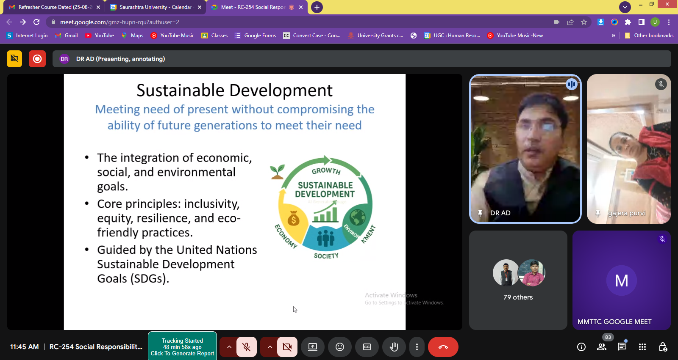Screen dimensions: 678x360
Task: Toggle the camera on or off
Action: (287, 347)
